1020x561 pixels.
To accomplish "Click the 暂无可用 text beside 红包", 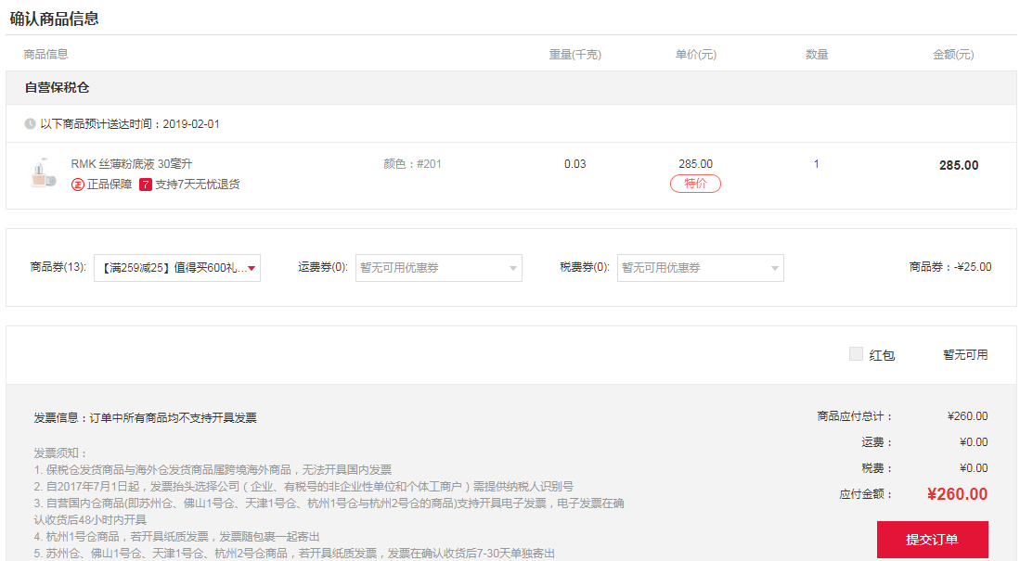I will (965, 354).
